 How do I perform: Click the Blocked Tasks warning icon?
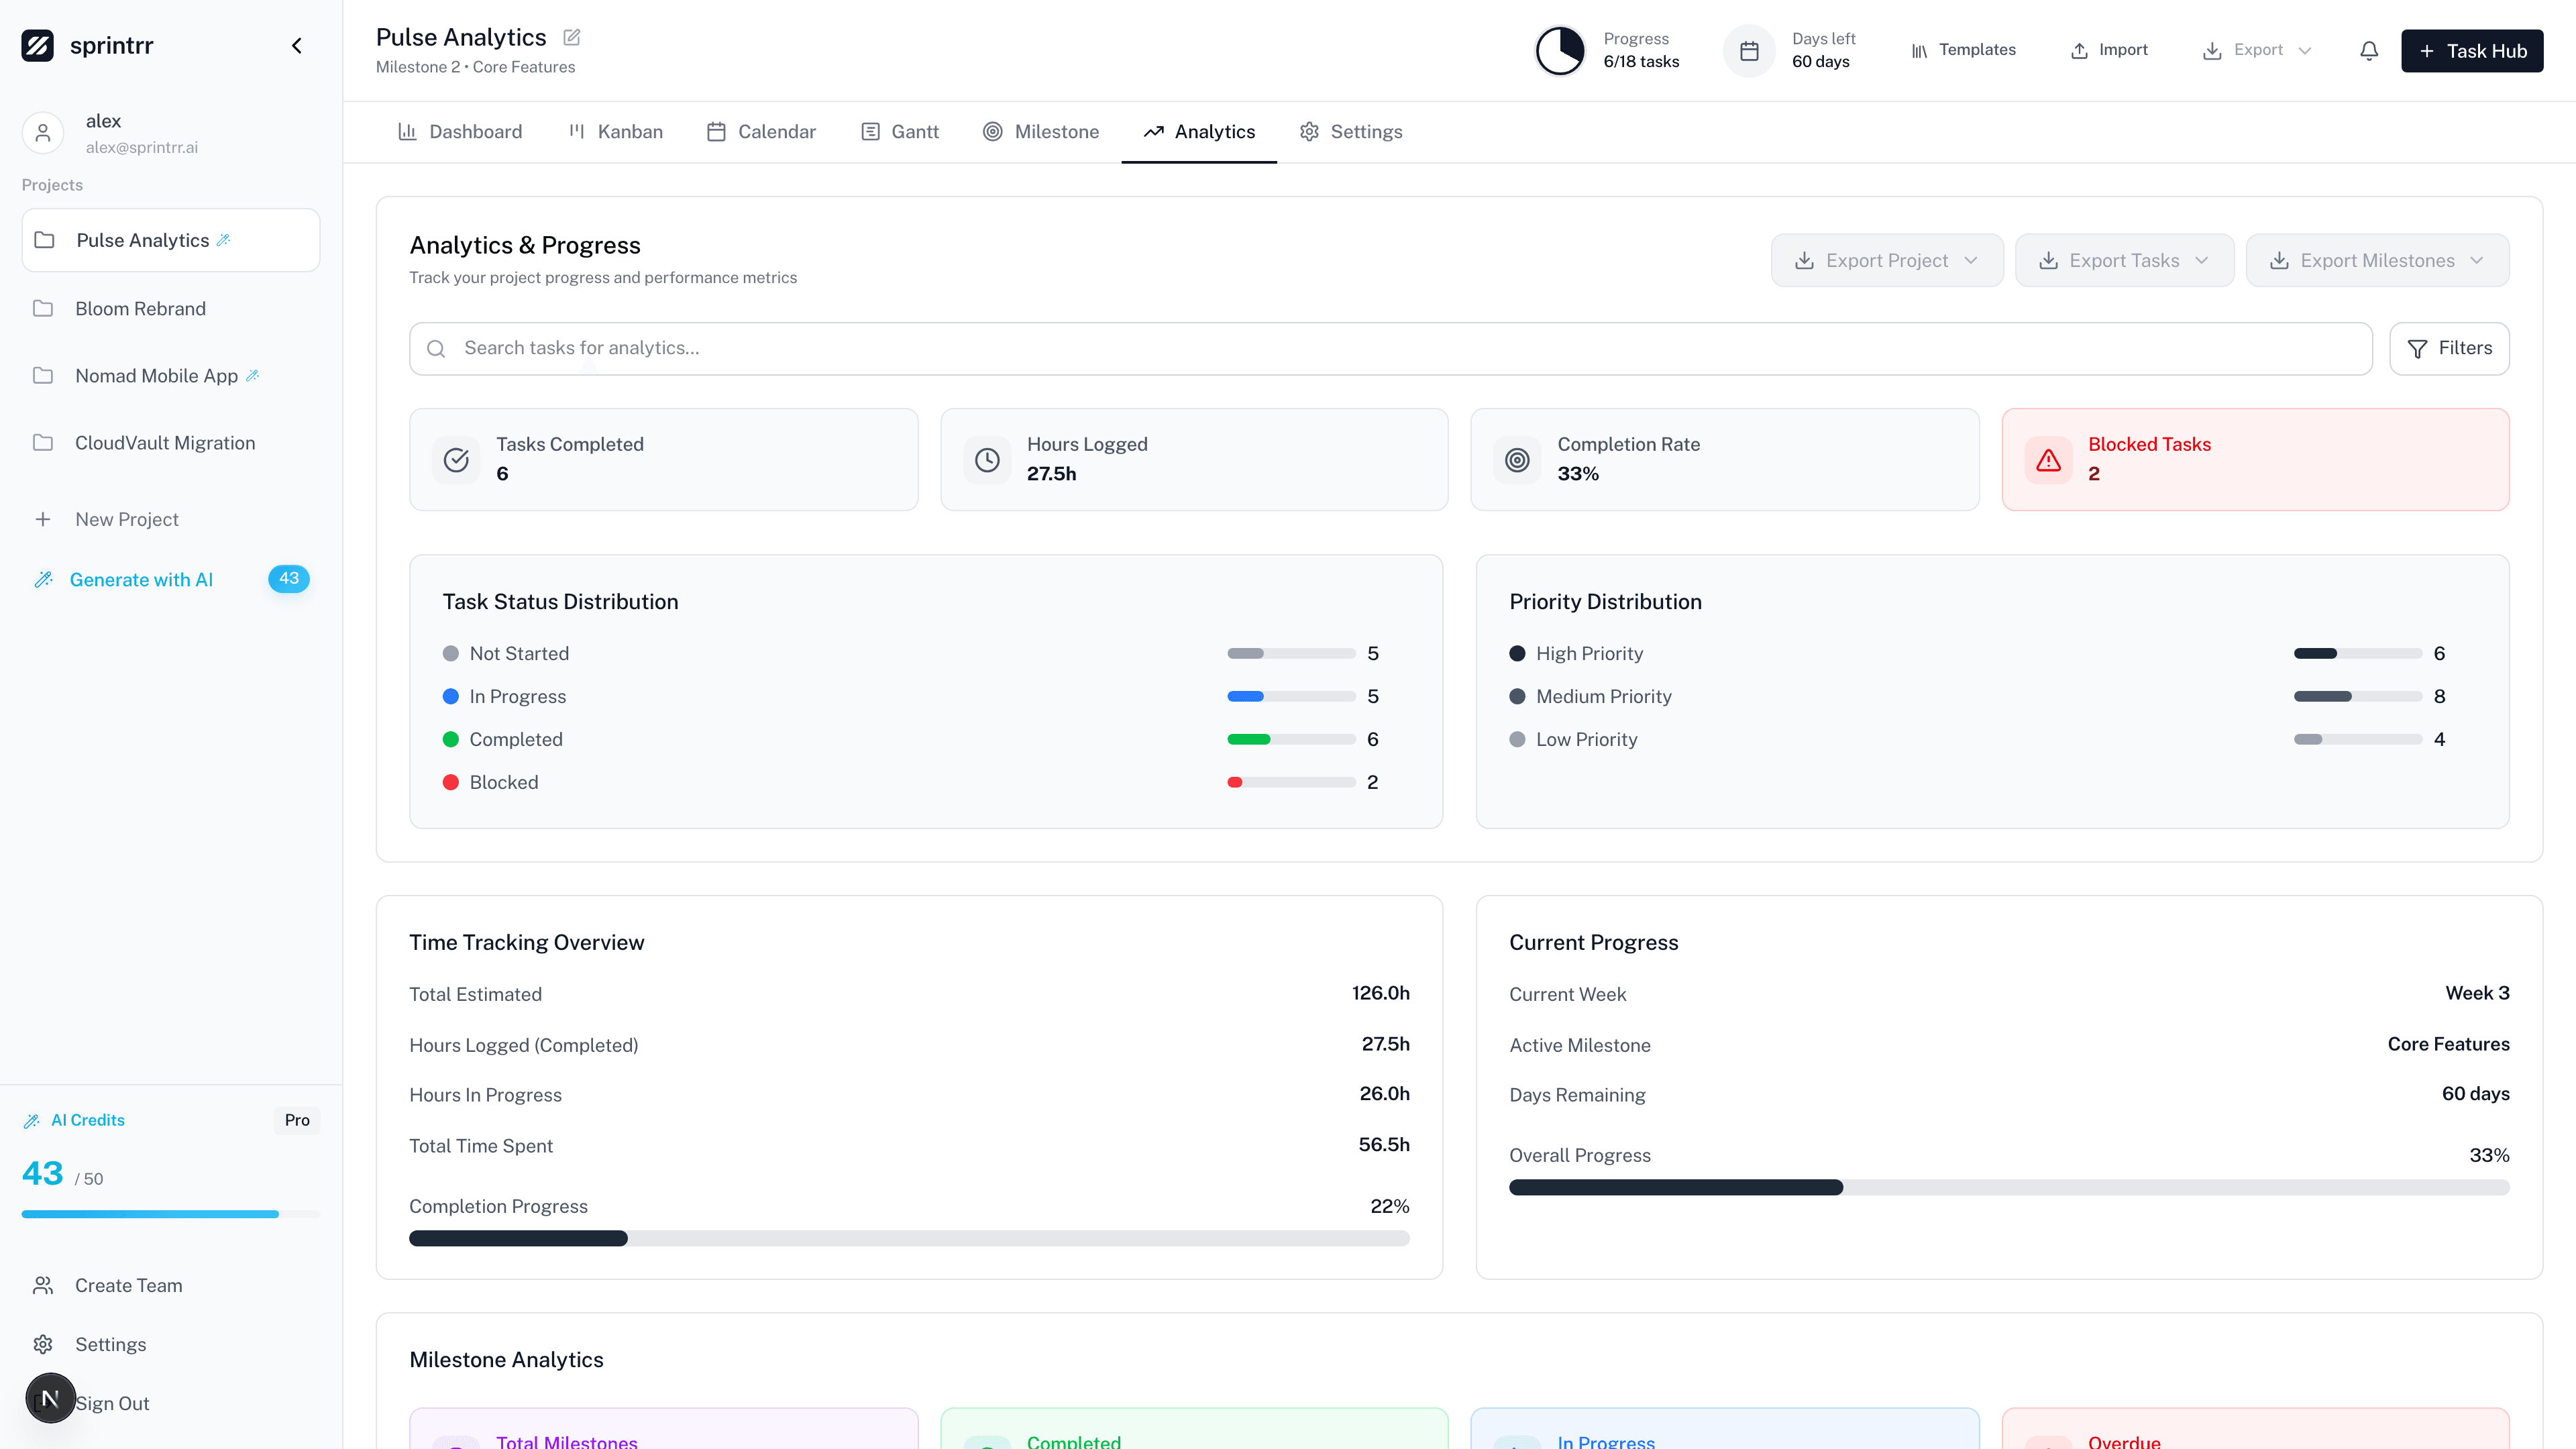pos(2049,460)
